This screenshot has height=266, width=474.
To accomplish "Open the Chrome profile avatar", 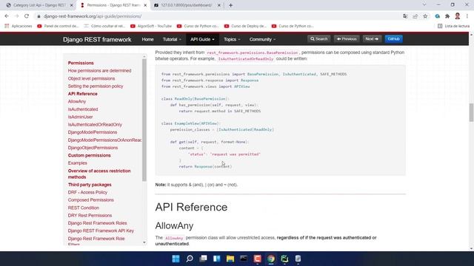I will [458, 16].
